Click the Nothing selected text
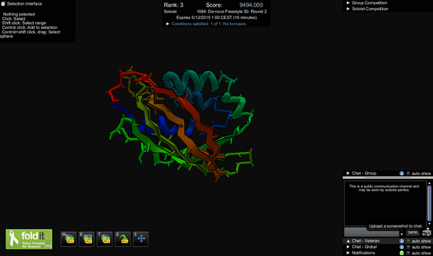The image size is (433, 256). click(19, 14)
